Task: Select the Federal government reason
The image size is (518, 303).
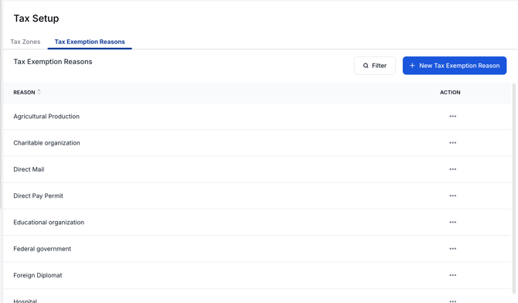Action: pyautogui.click(x=42, y=248)
